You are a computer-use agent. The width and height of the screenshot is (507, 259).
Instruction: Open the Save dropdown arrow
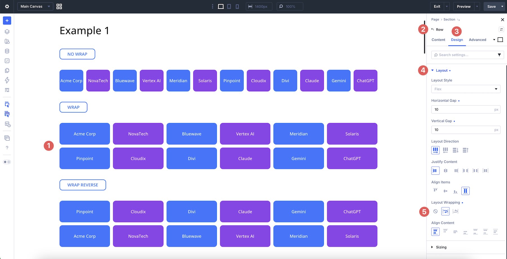click(502, 6)
